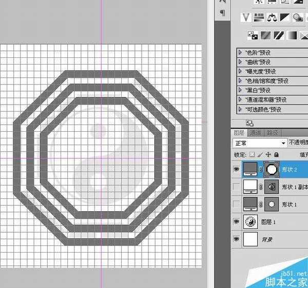Click the 形状 2 gray fill color thumbnail
The height and width of the screenshot is (288, 308).
[x=251, y=169]
